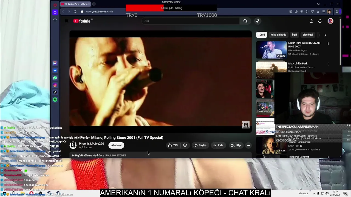Open YouTube notifications bell

click(x=320, y=21)
